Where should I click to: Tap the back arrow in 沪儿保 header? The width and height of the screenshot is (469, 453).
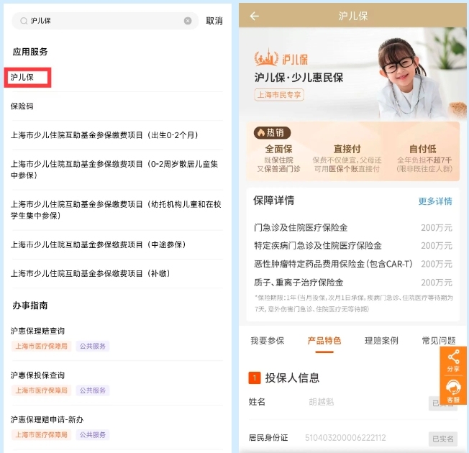[x=254, y=16]
